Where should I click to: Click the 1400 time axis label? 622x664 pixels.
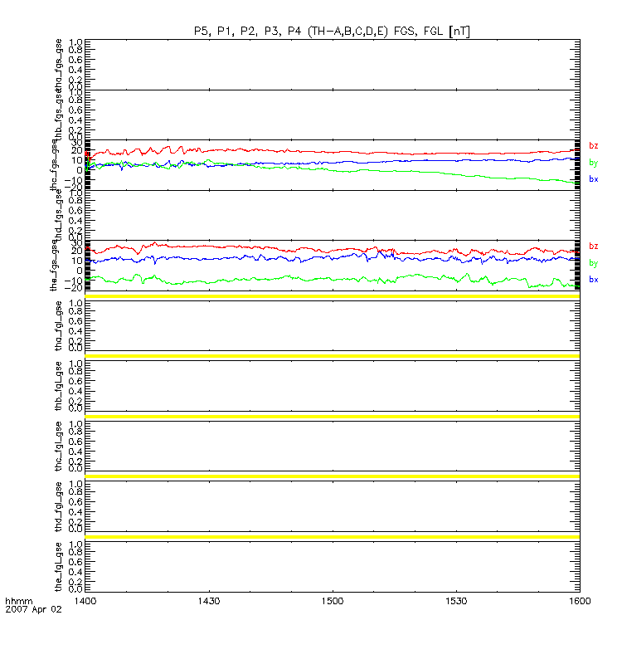coord(85,601)
